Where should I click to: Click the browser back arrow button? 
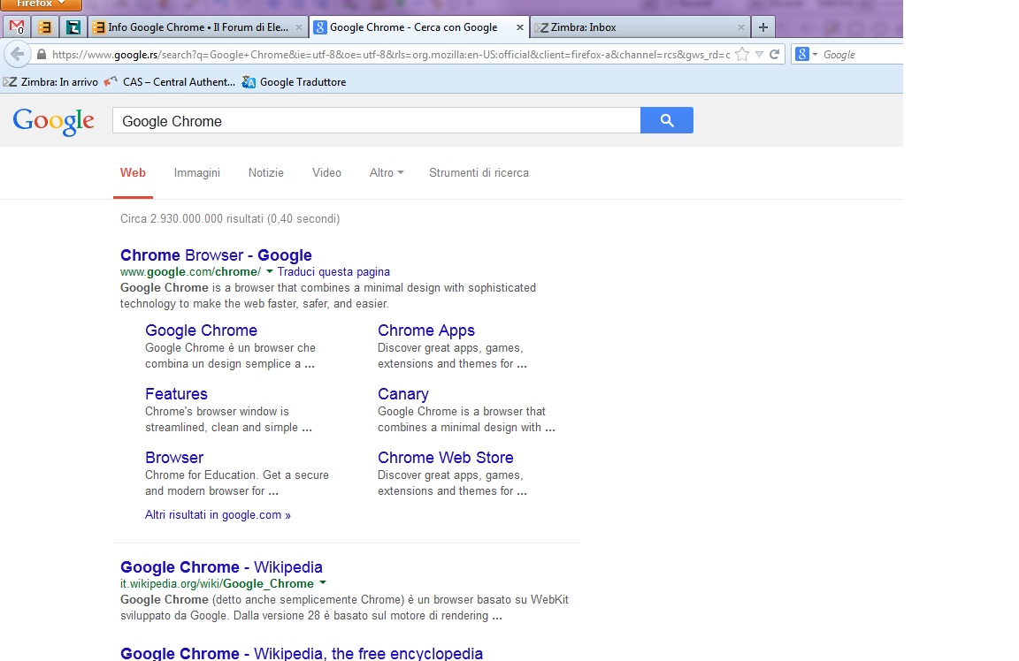coord(17,54)
